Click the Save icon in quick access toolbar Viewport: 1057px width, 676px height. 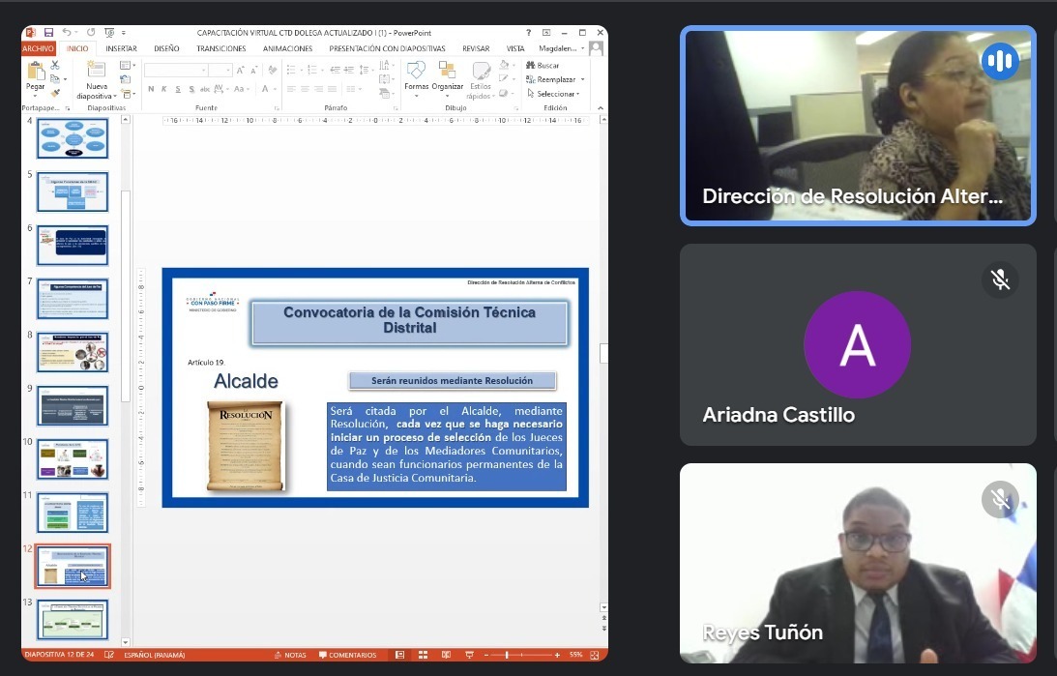[48, 33]
